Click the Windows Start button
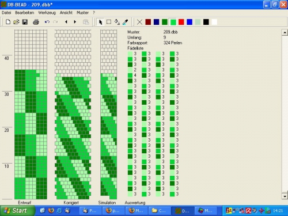288x216 pixels. pyautogui.click(x=17, y=211)
